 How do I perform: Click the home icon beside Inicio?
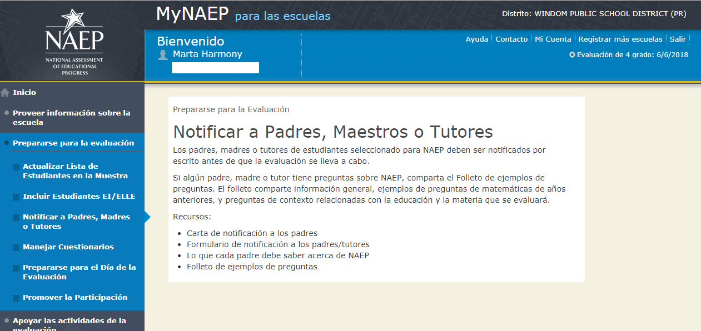click(5, 93)
